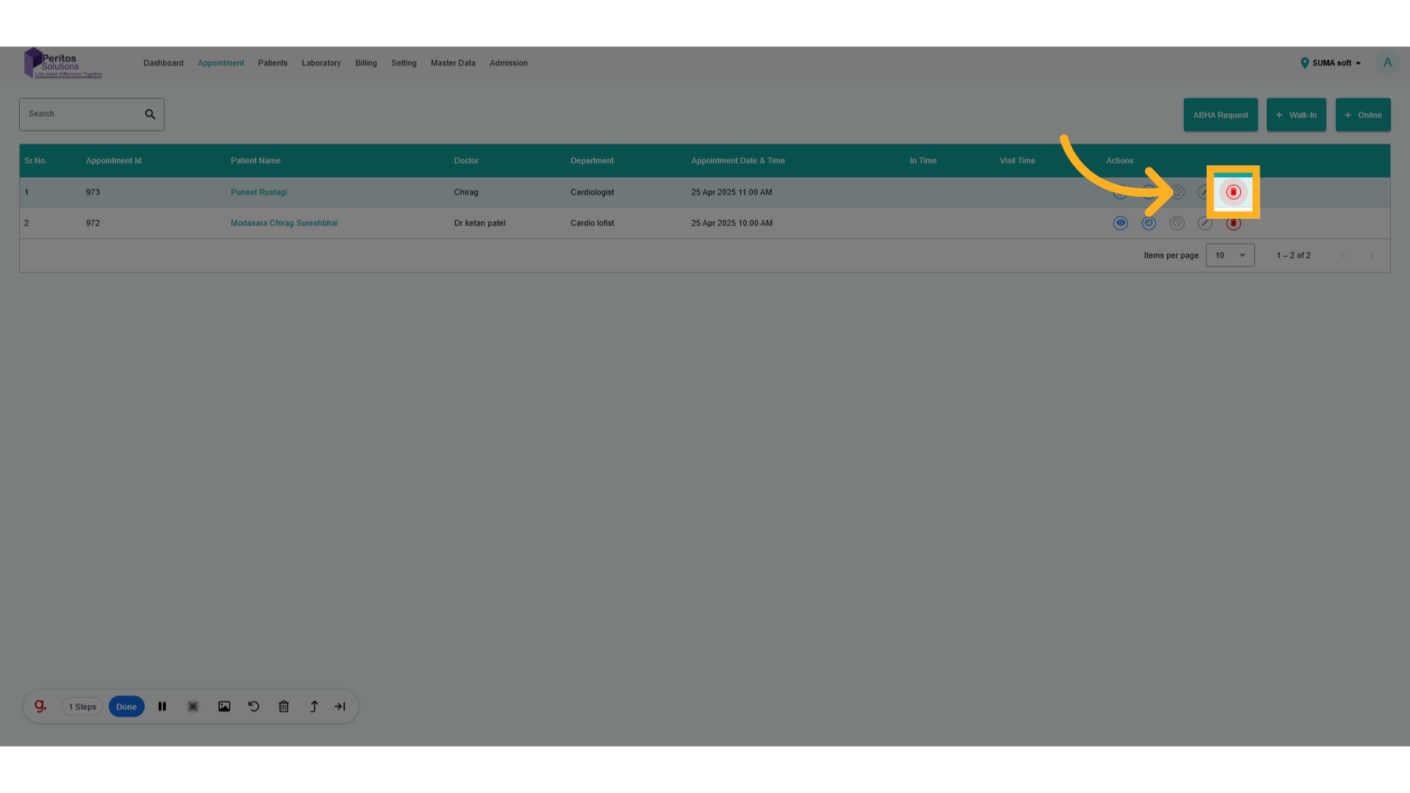Click the edit pencil icon for appointment 973

tap(1204, 192)
